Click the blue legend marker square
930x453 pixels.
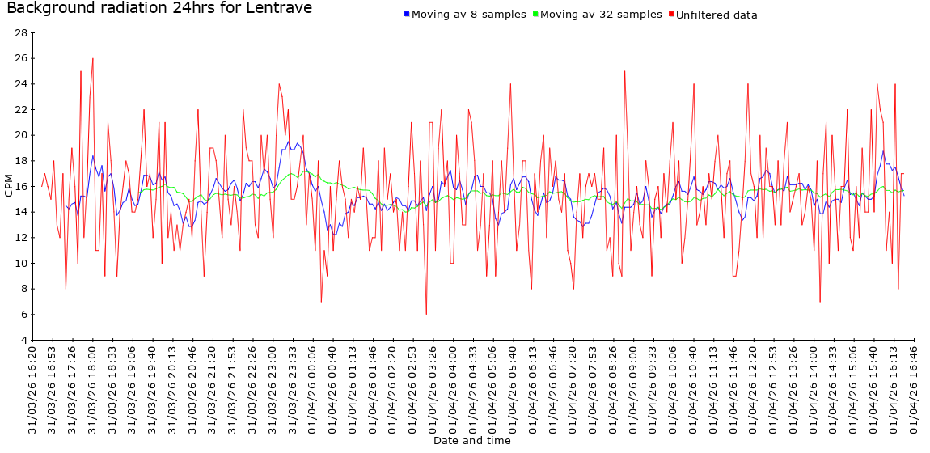(407, 15)
